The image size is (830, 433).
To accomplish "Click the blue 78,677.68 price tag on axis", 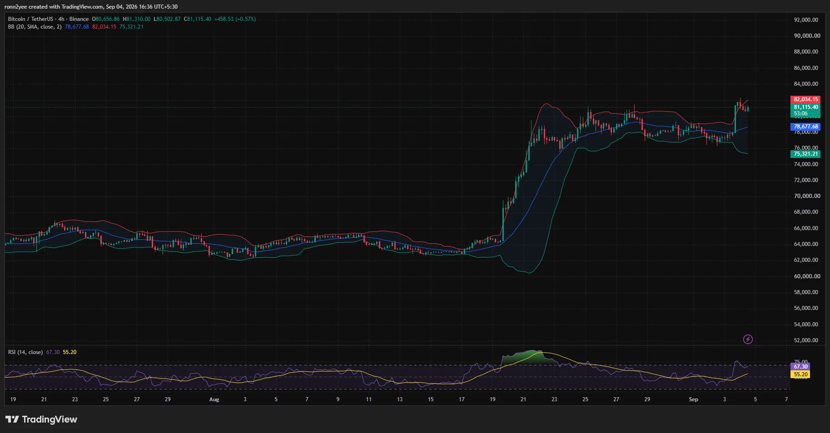I will (x=805, y=127).
